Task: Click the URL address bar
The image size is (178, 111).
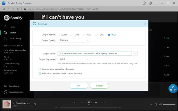Action: (x=63, y=9)
